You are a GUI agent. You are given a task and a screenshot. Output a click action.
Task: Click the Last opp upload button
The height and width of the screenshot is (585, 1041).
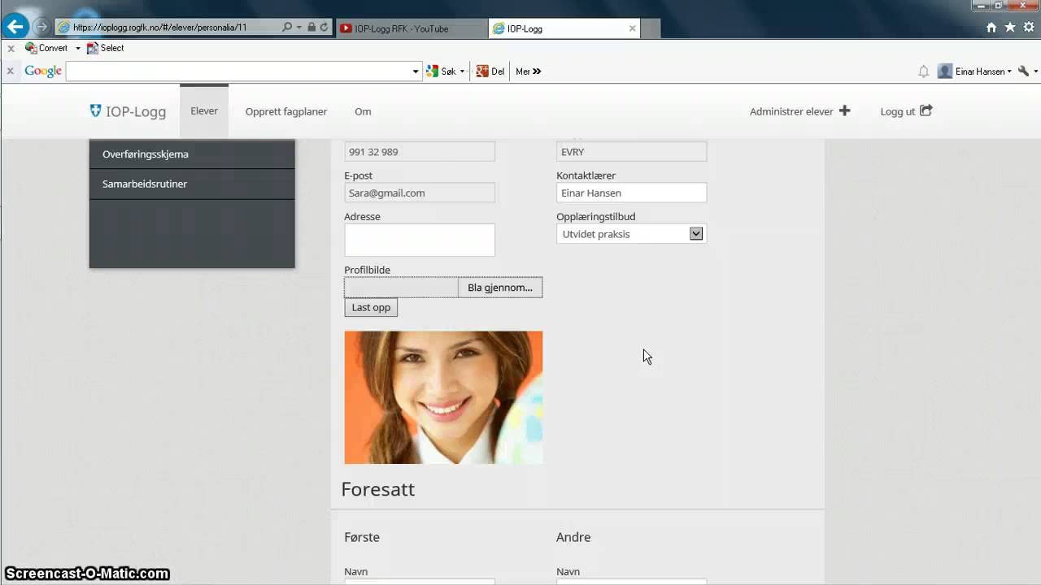tap(371, 308)
